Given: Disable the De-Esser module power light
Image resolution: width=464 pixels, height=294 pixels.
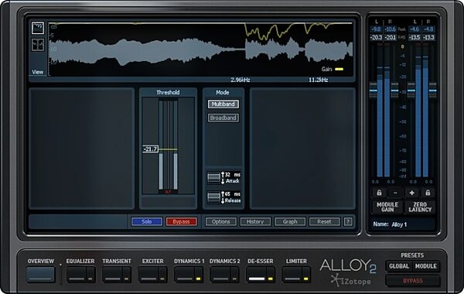Looking at the screenshot, I should pos(270,279).
